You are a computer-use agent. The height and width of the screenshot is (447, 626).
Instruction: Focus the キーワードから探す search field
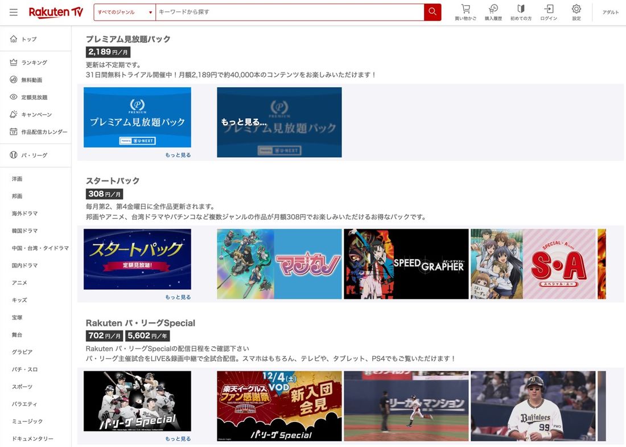tap(290, 13)
